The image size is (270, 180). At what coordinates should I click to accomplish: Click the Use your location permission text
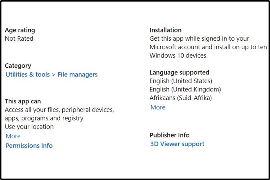[x=29, y=127]
